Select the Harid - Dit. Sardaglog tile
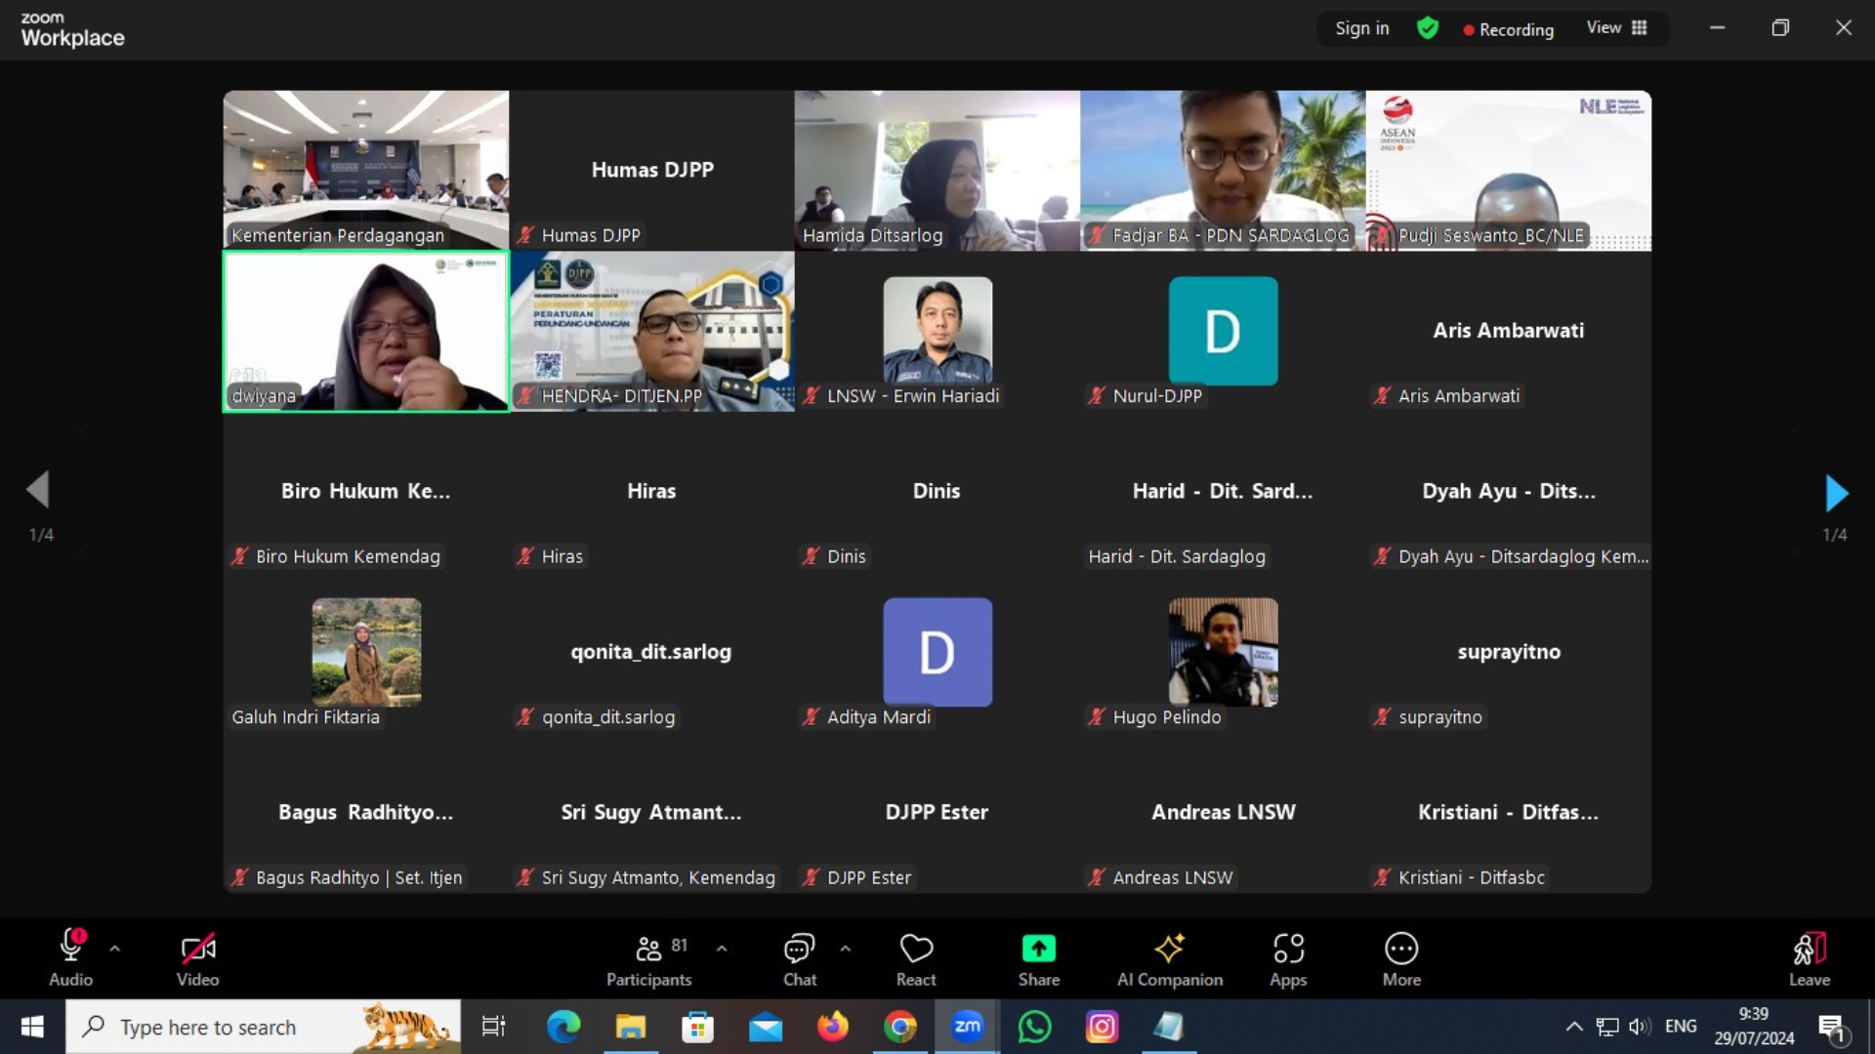 coord(1223,492)
